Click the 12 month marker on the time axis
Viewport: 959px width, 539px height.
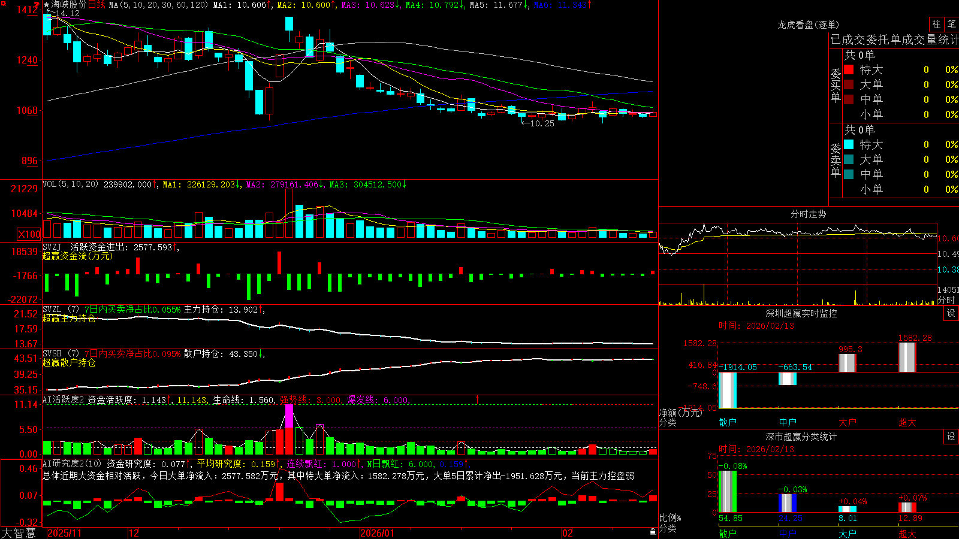point(134,533)
